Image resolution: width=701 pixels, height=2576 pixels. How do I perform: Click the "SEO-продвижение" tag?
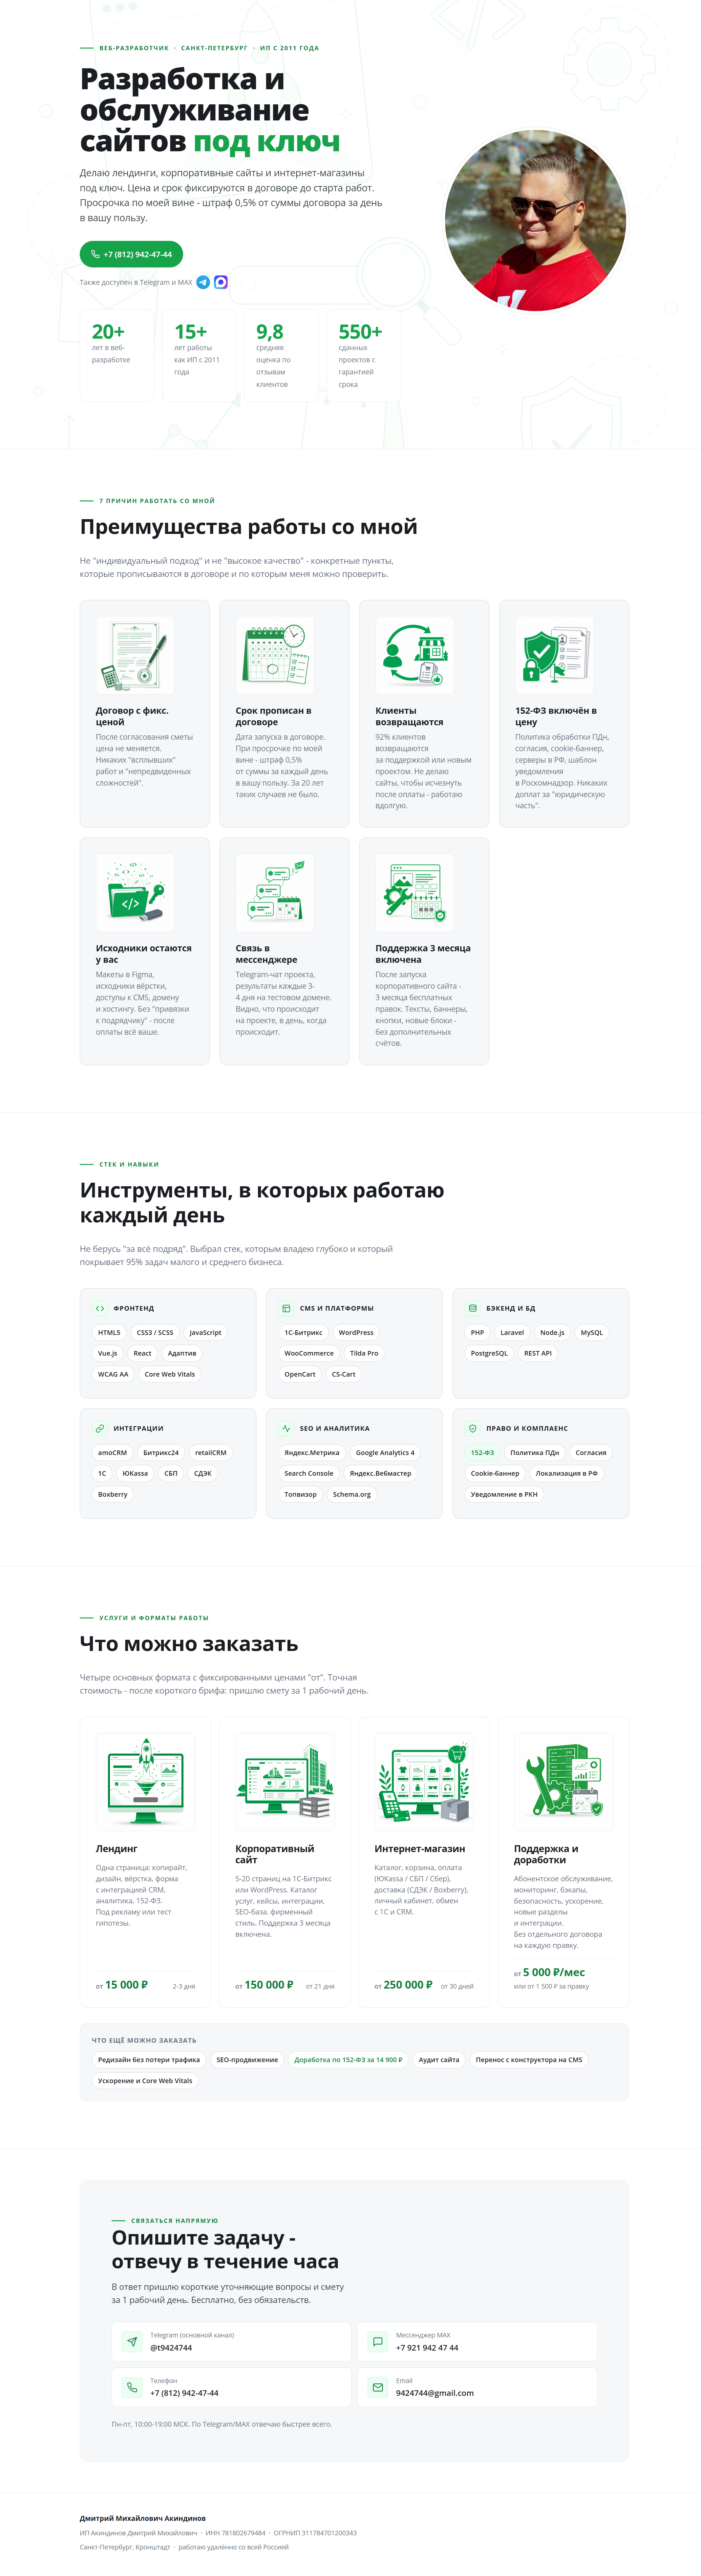(247, 2060)
